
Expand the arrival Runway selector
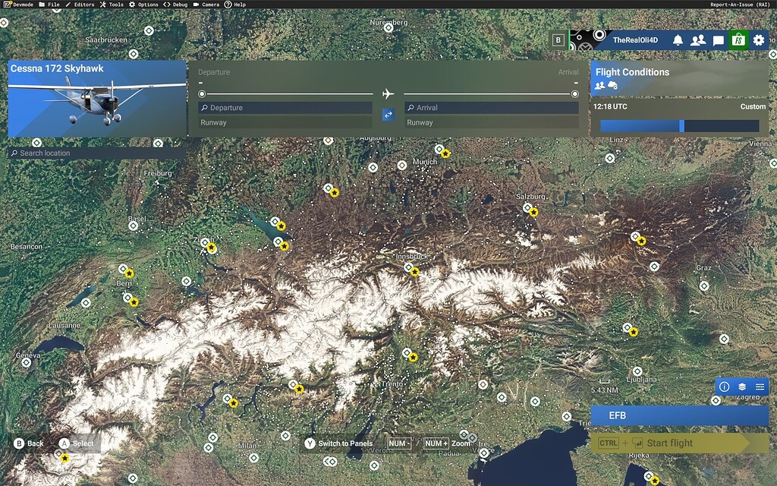coord(491,122)
